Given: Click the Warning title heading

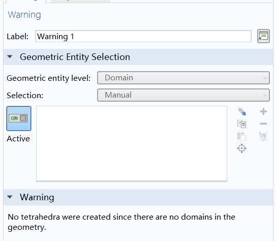Looking at the screenshot, I should pyautogui.click(x=24, y=15).
